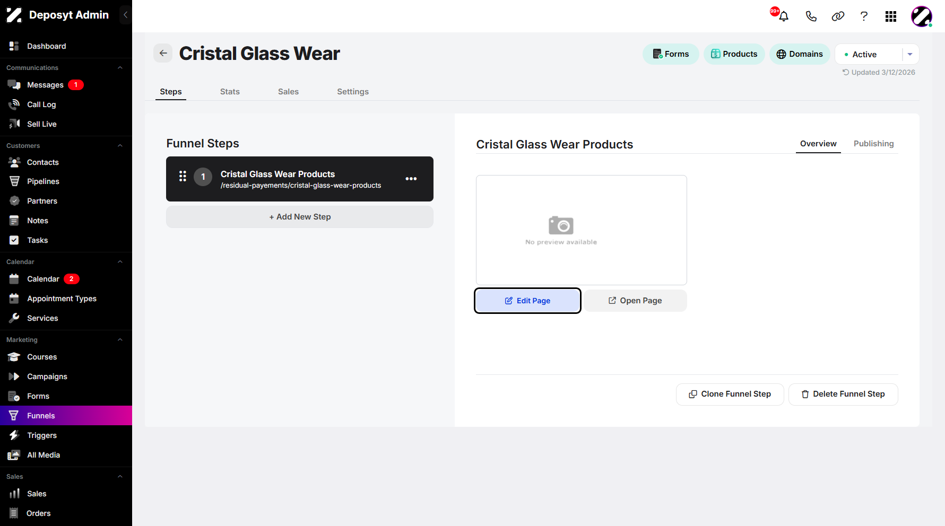Select the Cristal Glass Wear Products step
Viewport: 945px width, 526px height.
click(x=300, y=179)
